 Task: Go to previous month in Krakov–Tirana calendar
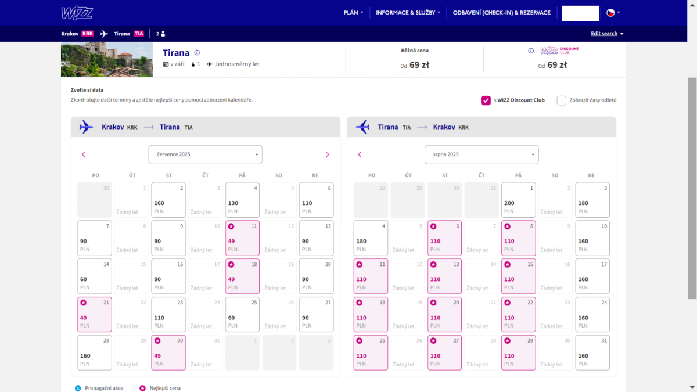[x=84, y=154]
